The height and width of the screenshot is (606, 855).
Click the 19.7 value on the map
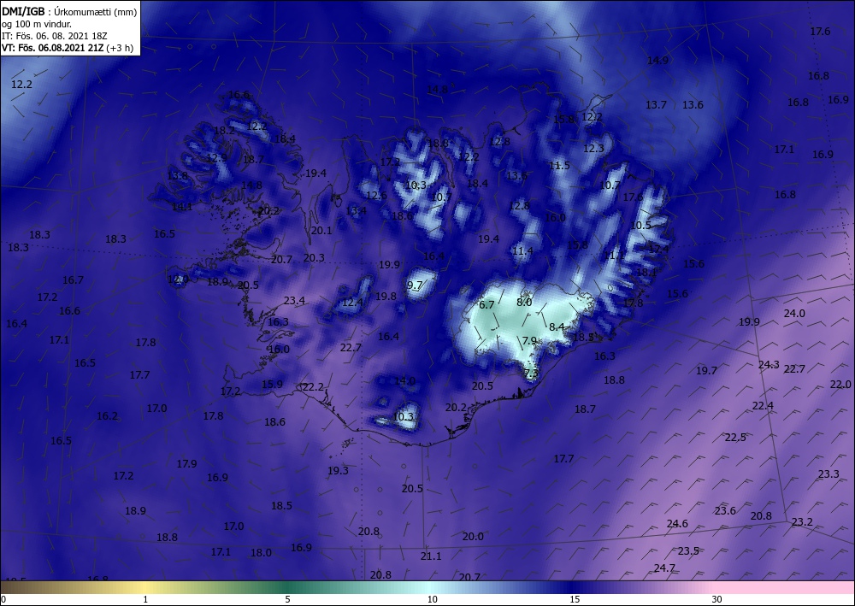(707, 371)
